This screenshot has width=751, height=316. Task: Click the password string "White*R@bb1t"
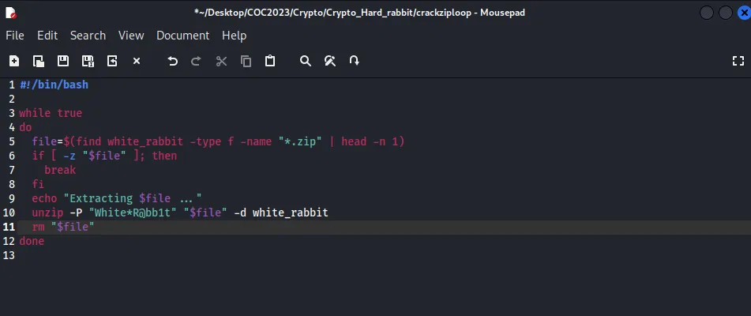pos(133,213)
